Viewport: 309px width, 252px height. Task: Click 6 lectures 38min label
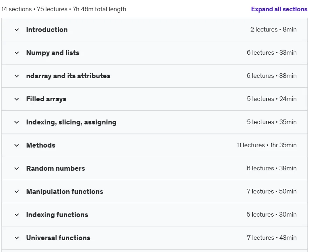point(272,76)
